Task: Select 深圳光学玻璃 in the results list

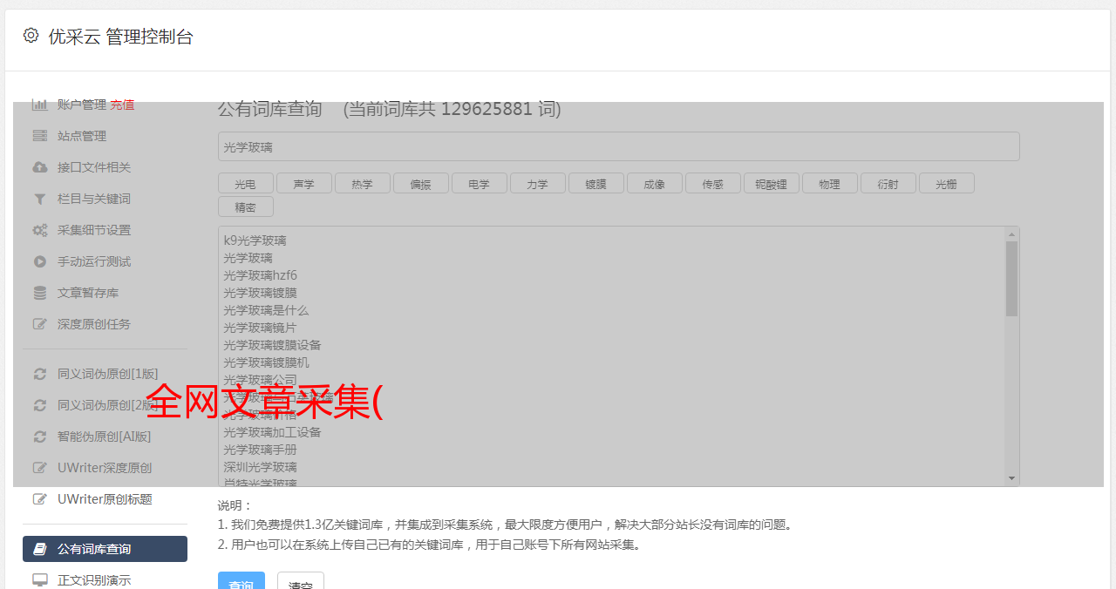Action: [x=260, y=467]
